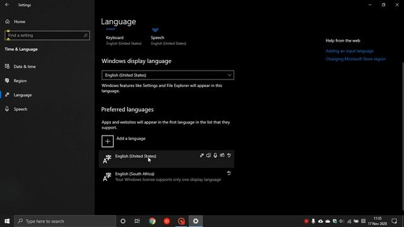Expand the Windows display language dropdown
The width and height of the screenshot is (404, 227).
pyautogui.click(x=168, y=75)
